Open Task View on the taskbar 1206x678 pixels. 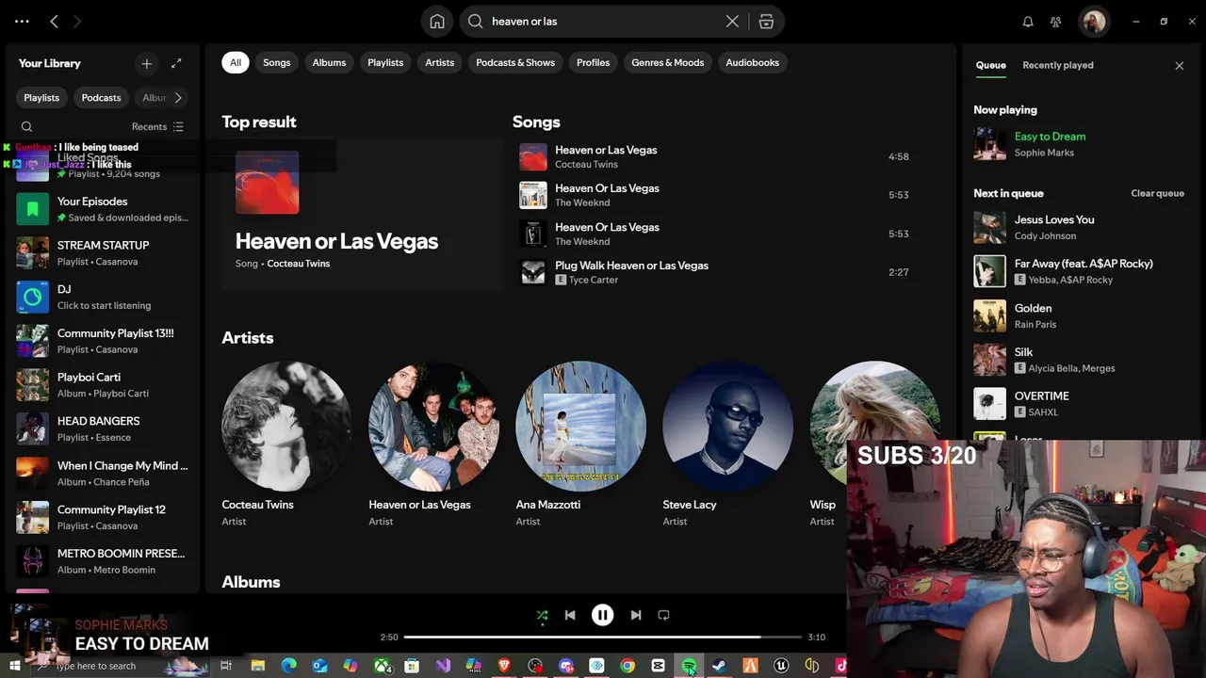[x=226, y=666]
